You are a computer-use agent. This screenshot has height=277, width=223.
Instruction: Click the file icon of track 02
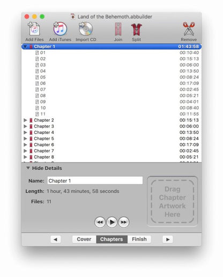tap(37, 59)
